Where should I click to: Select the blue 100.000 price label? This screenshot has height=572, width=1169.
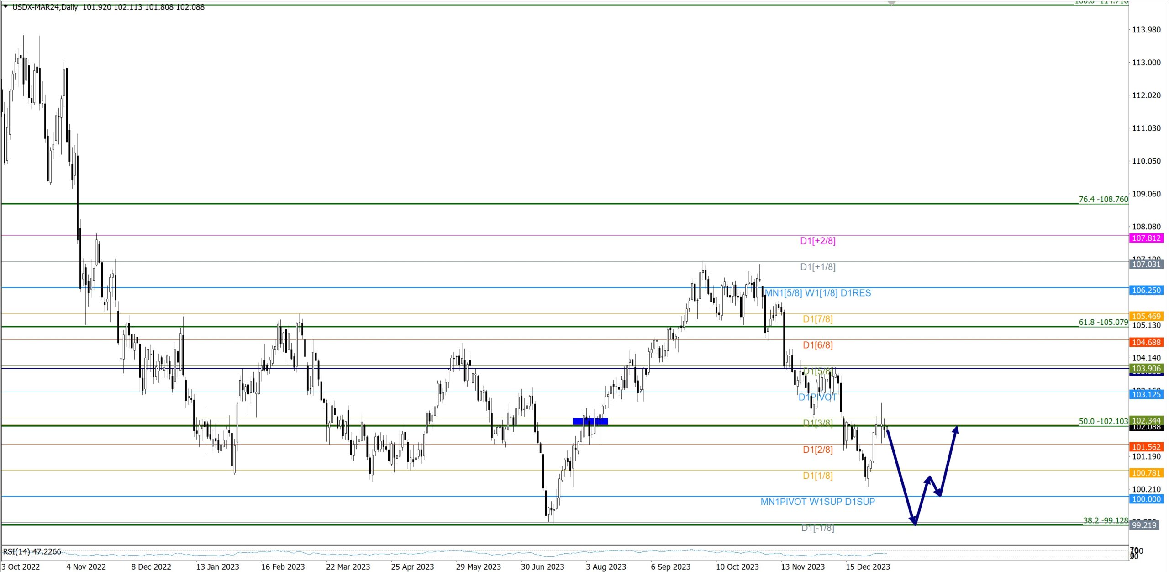point(1146,499)
